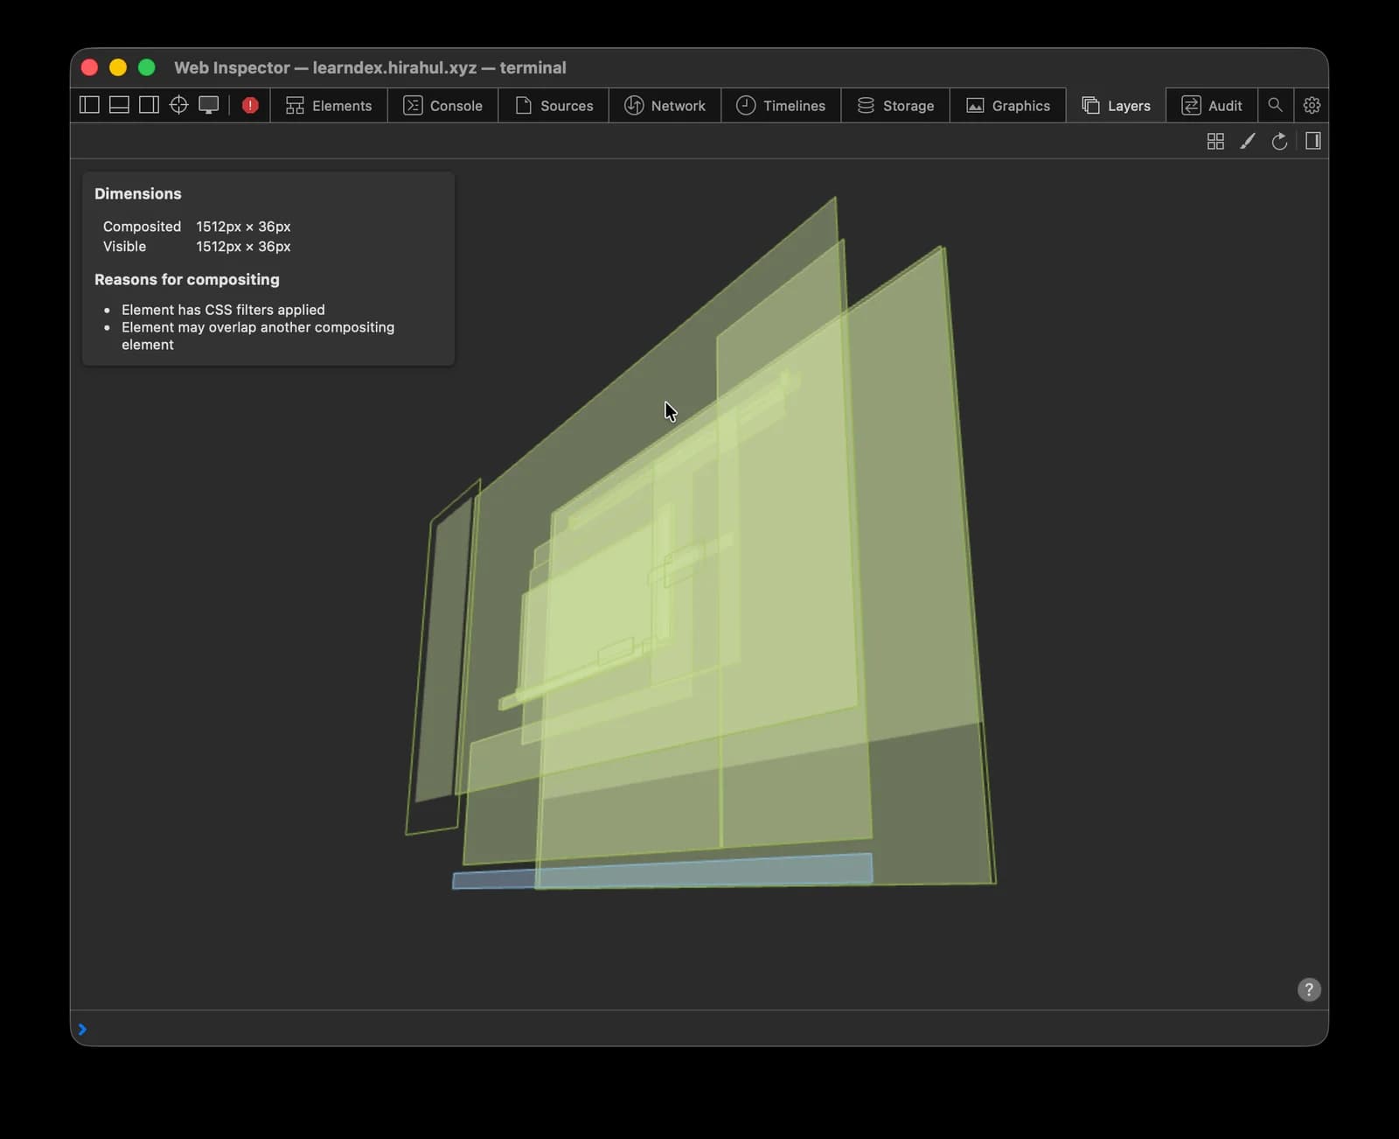Image resolution: width=1399 pixels, height=1139 pixels.
Task: Toggle compositing borders grid icon
Action: click(x=1215, y=141)
